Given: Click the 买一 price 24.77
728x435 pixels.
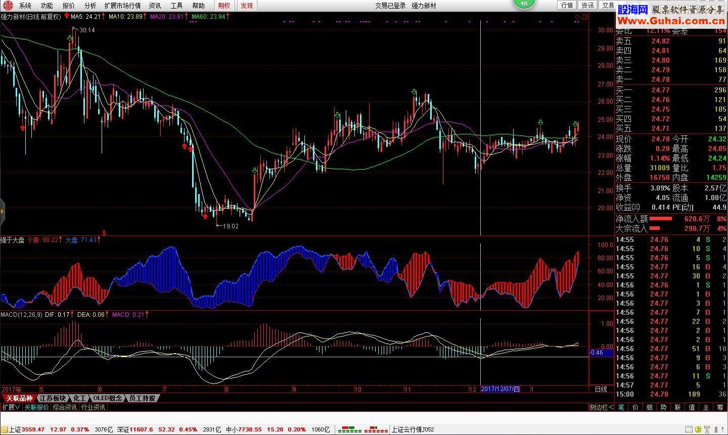Looking at the screenshot, I should (x=660, y=90).
